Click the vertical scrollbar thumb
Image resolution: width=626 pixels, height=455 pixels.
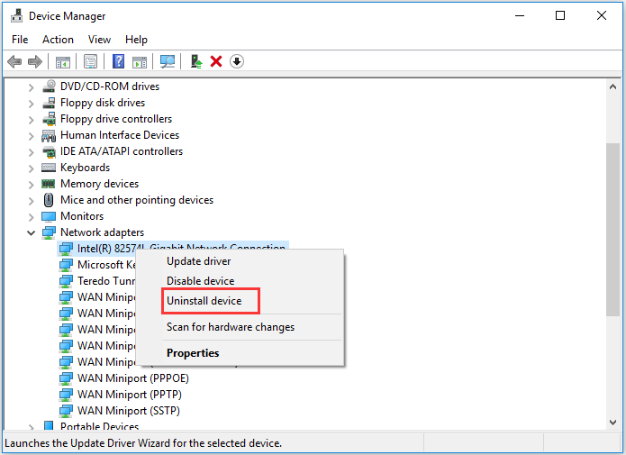[x=612, y=229]
